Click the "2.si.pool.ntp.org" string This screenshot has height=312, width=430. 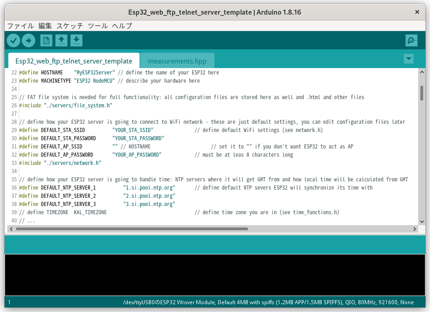149,196
